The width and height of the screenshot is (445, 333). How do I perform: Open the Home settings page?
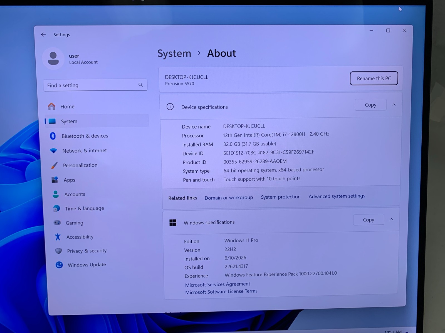[x=96, y=107]
